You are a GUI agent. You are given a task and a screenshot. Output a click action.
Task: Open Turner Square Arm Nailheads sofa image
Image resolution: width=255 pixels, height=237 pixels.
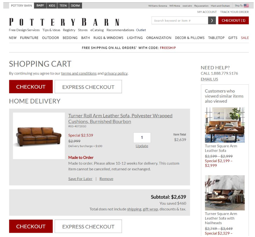point(225,193)
